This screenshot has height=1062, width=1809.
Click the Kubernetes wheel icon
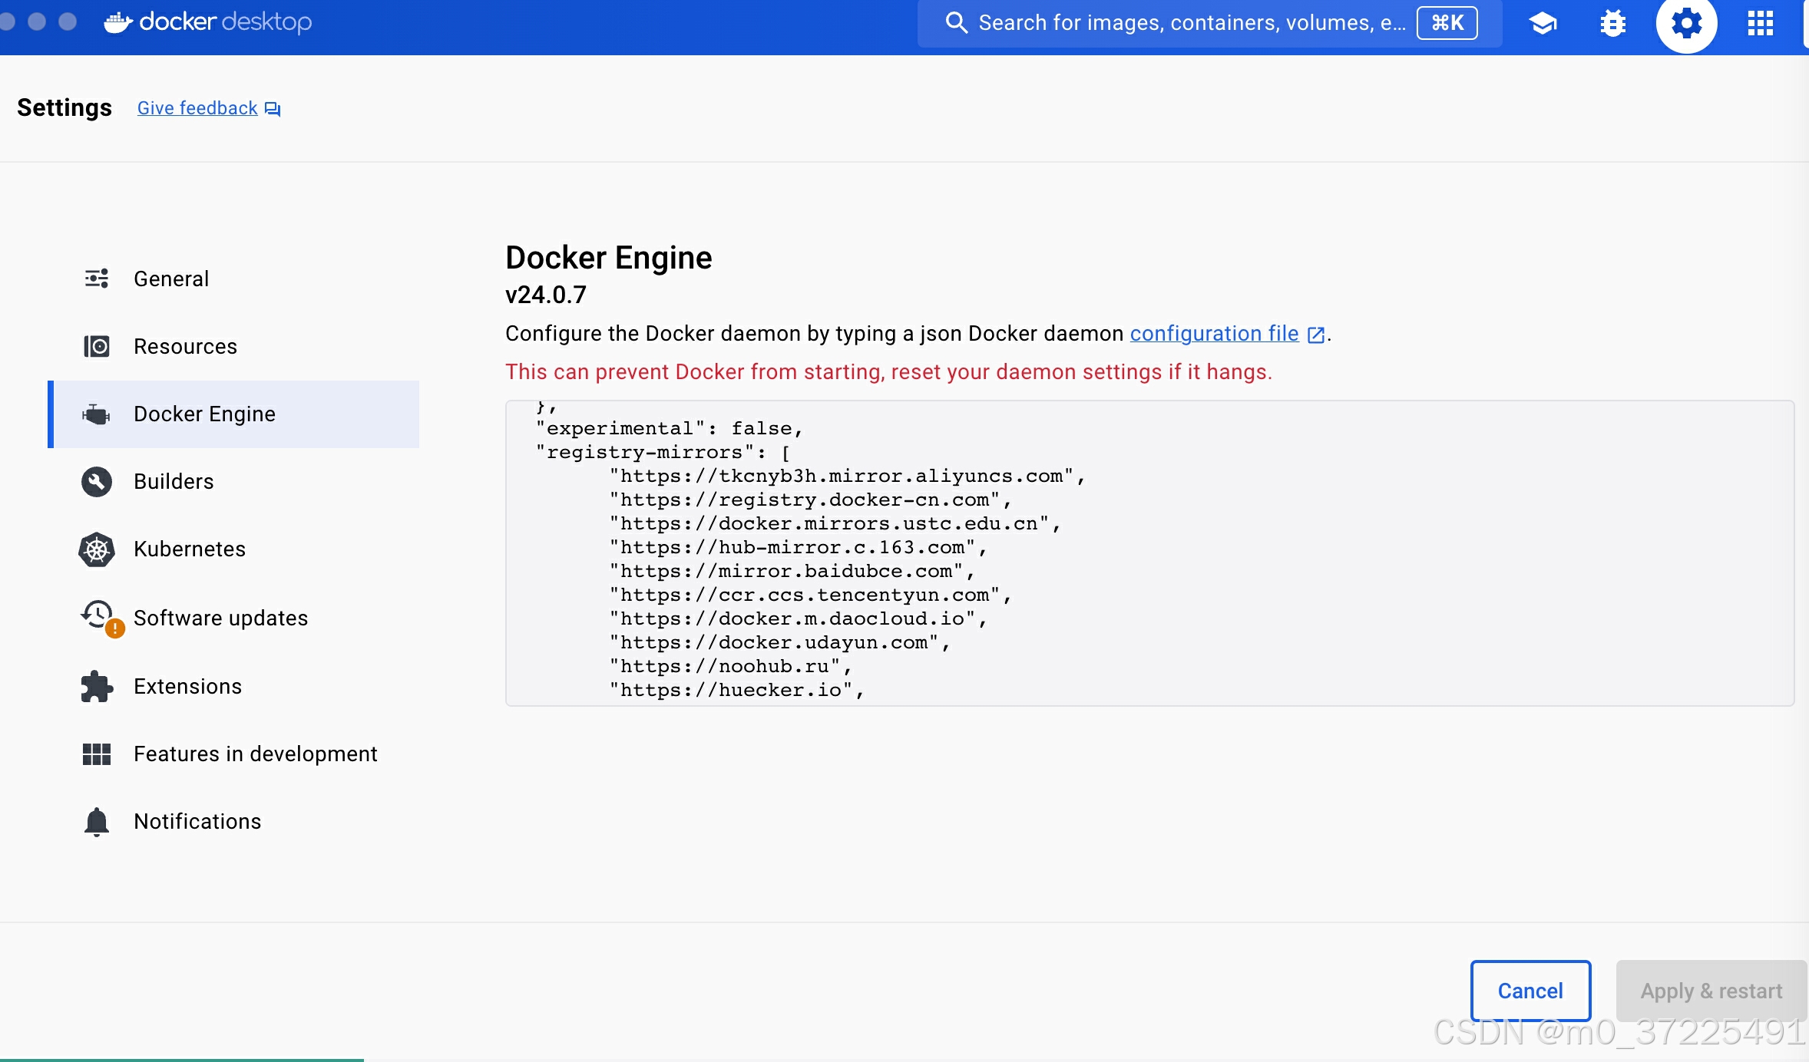point(97,549)
